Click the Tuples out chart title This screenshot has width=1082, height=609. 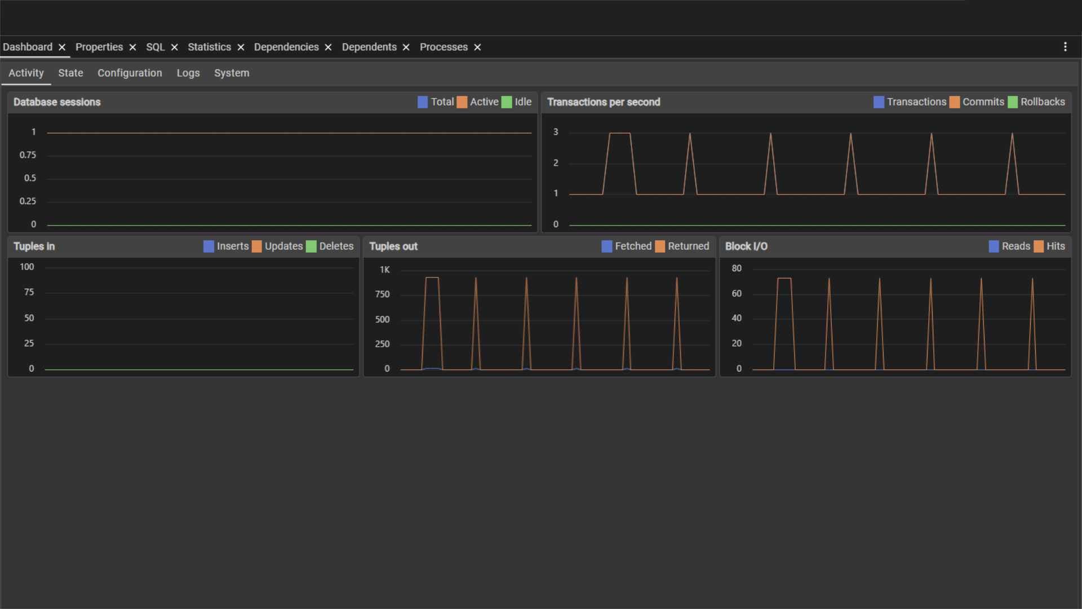click(x=393, y=246)
